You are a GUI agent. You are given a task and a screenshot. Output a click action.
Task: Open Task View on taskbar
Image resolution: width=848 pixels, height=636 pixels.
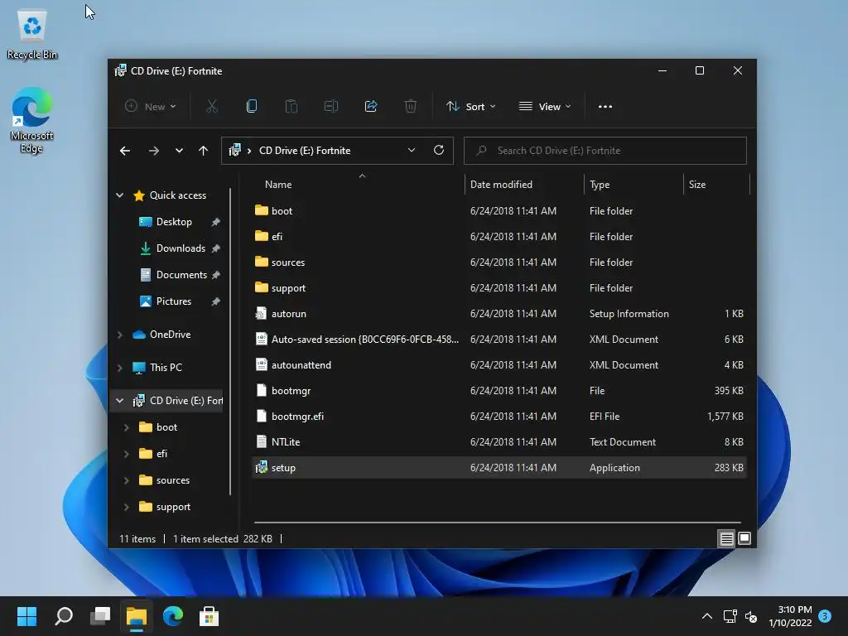coord(100,616)
